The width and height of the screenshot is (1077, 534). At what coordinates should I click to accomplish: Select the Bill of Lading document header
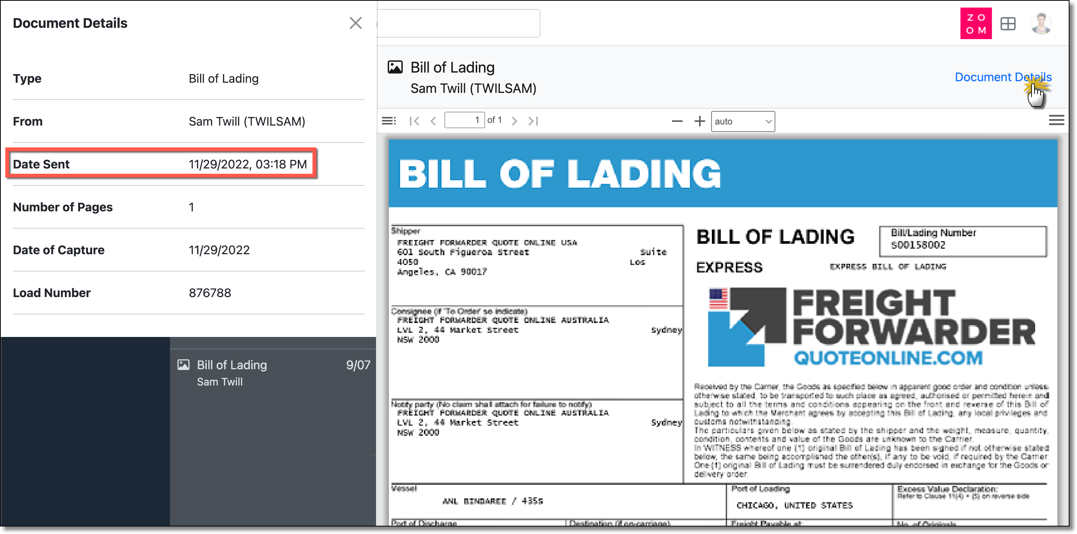coord(452,67)
